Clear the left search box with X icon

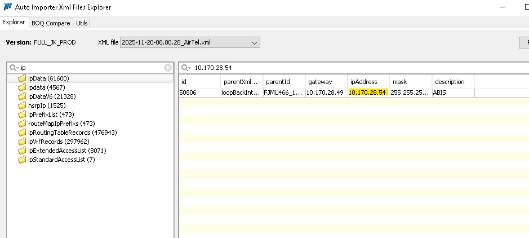168,68
